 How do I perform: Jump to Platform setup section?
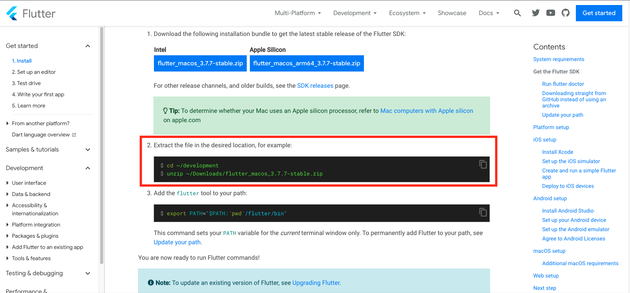point(551,127)
